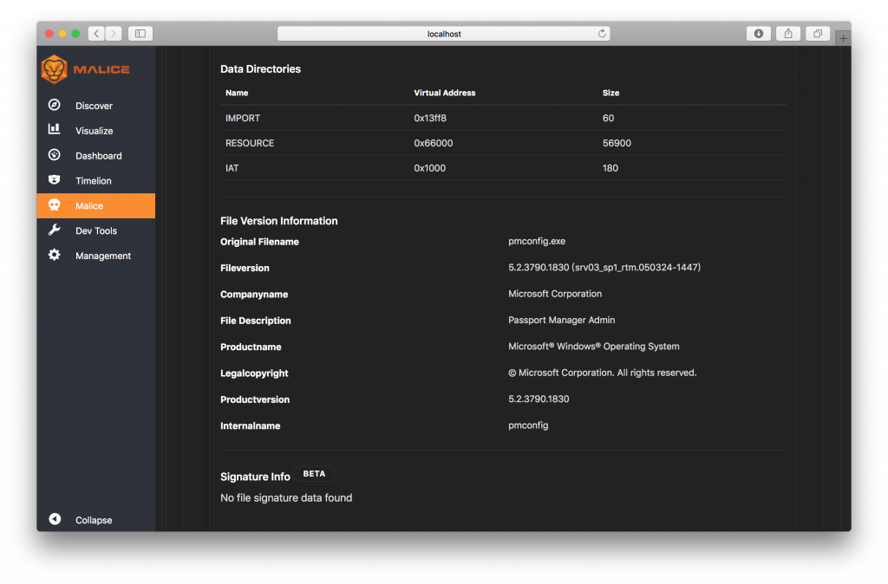The height and width of the screenshot is (584, 888).
Task: Click the localhost address bar
Action: [443, 34]
